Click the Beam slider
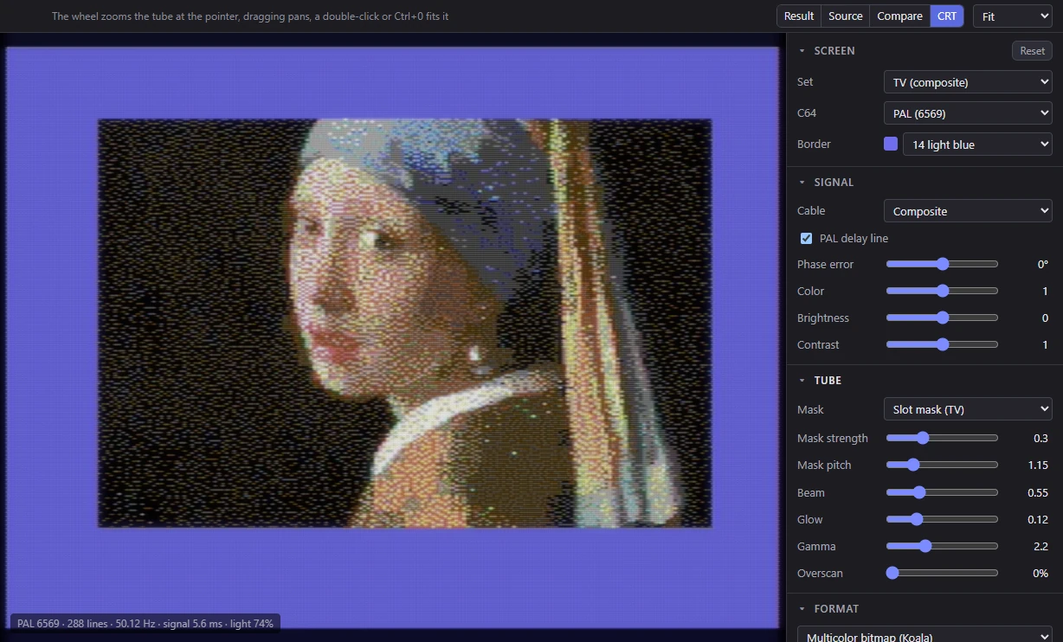 (942, 493)
